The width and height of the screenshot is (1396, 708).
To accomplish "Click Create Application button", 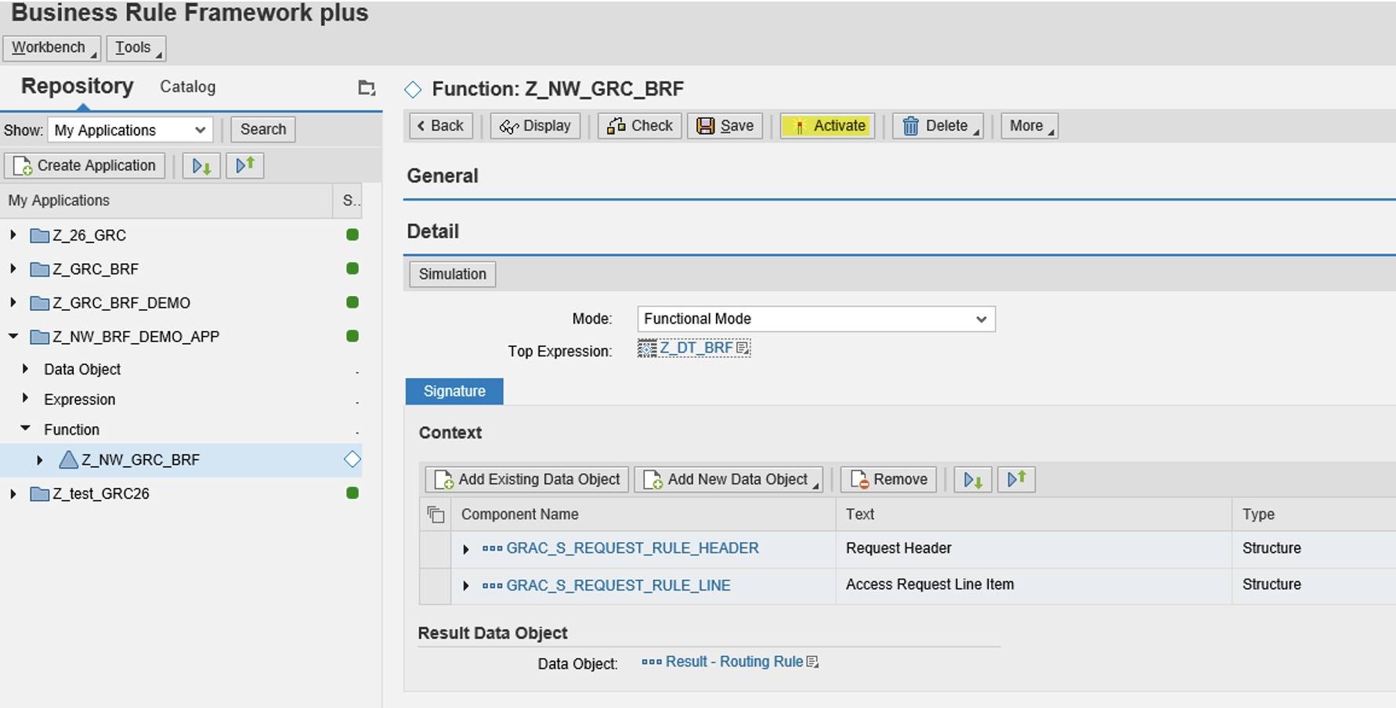I will point(85,165).
